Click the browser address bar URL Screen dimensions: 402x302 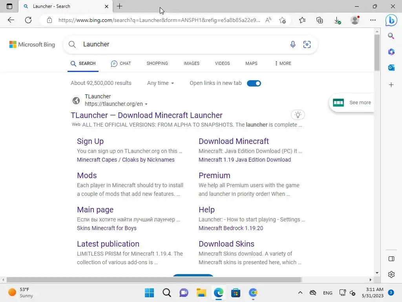pos(159,20)
